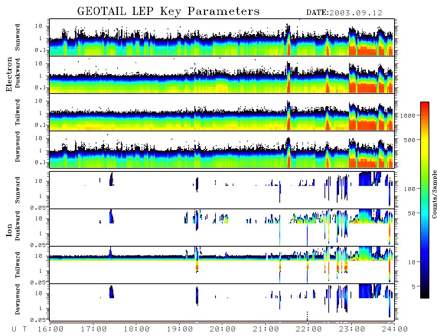Click the Electron Tailward spectrogram panel

click(x=222, y=112)
